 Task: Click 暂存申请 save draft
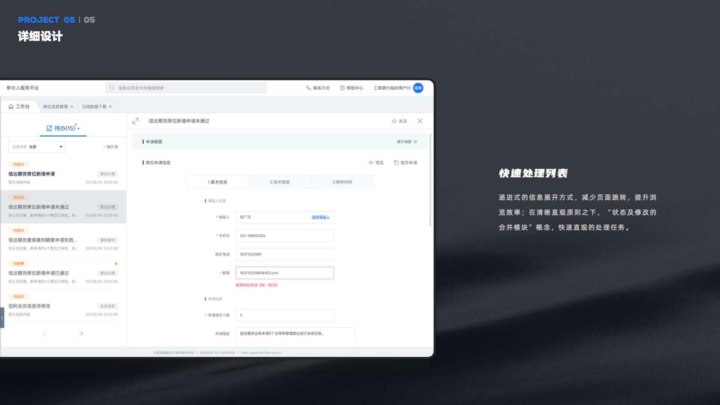coord(406,163)
